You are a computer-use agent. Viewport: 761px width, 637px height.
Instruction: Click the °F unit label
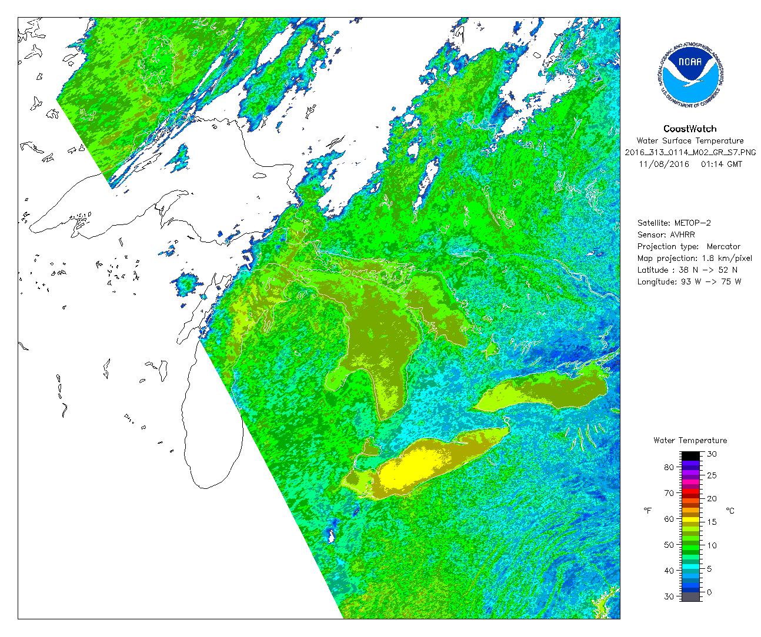(x=647, y=511)
